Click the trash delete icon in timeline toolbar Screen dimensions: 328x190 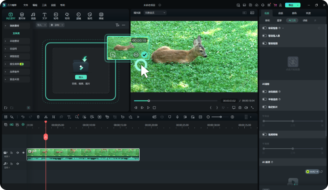click(38, 117)
